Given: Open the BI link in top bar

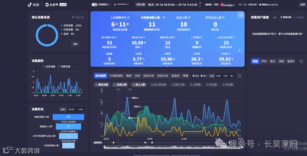Looking at the screenshot, I should (x=245, y=5).
